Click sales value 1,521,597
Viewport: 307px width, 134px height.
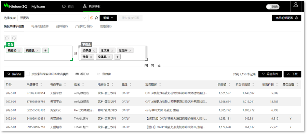click(225, 93)
